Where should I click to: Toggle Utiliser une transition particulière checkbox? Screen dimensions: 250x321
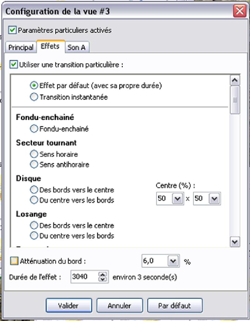coord(13,65)
